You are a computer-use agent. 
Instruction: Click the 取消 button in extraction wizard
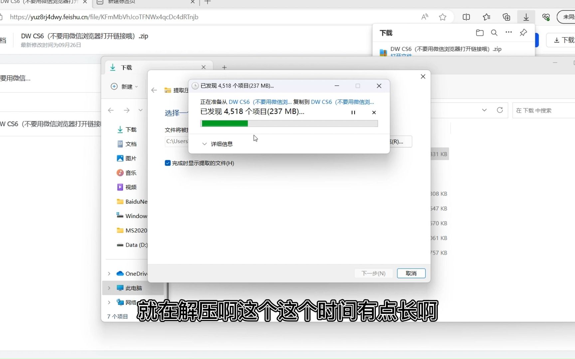point(411,273)
